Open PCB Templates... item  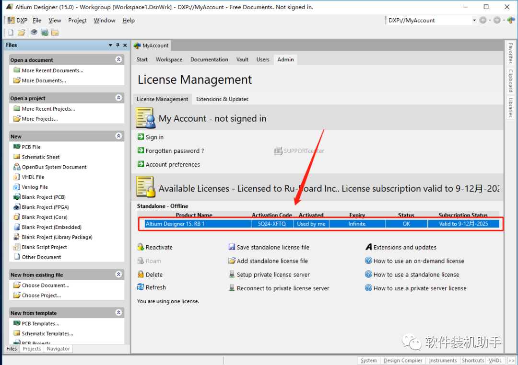(x=40, y=323)
